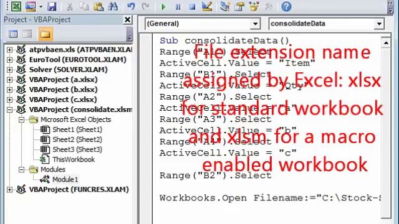This screenshot has width=399, height=224.
Task: Redo the last action
Action: click(145, 6)
